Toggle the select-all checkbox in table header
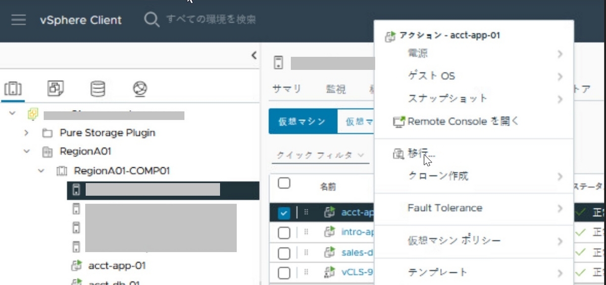 click(284, 183)
